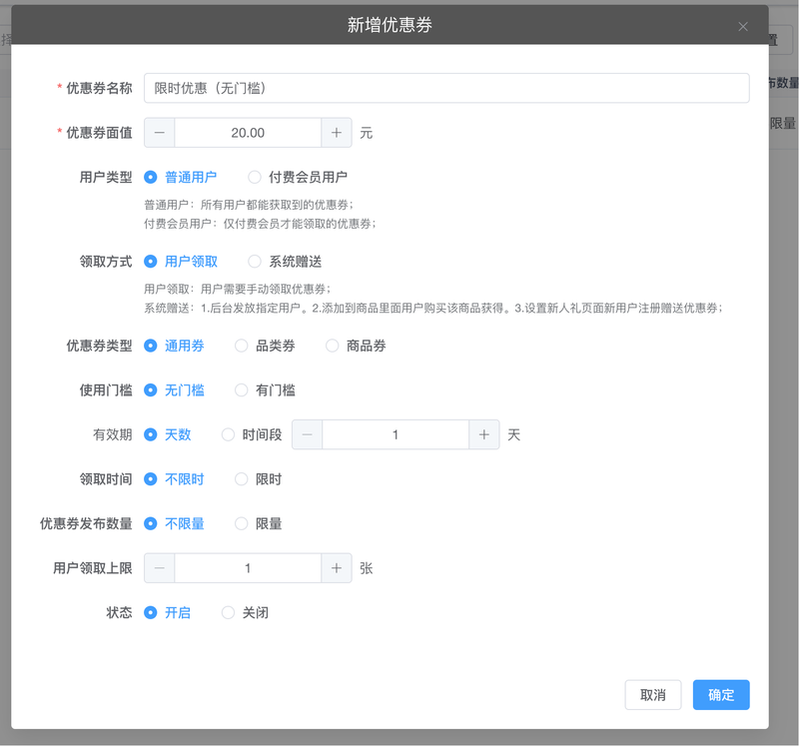799x746 pixels.
Task: Set 有效期 to 天数
Action: point(167,434)
